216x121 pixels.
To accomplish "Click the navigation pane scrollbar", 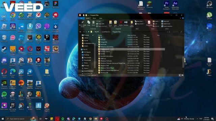I will [x=95, y=56].
